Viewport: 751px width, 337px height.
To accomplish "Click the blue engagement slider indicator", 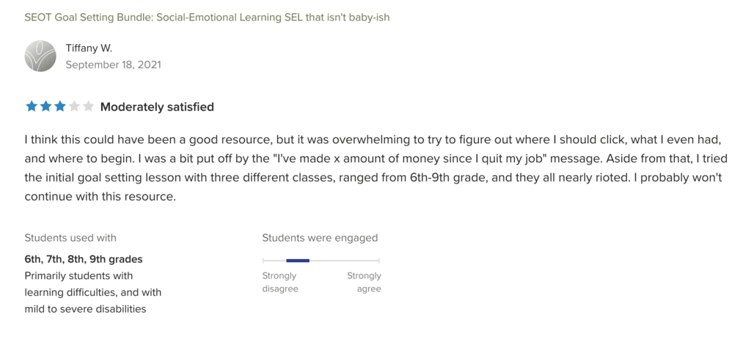I will coord(298,260).
